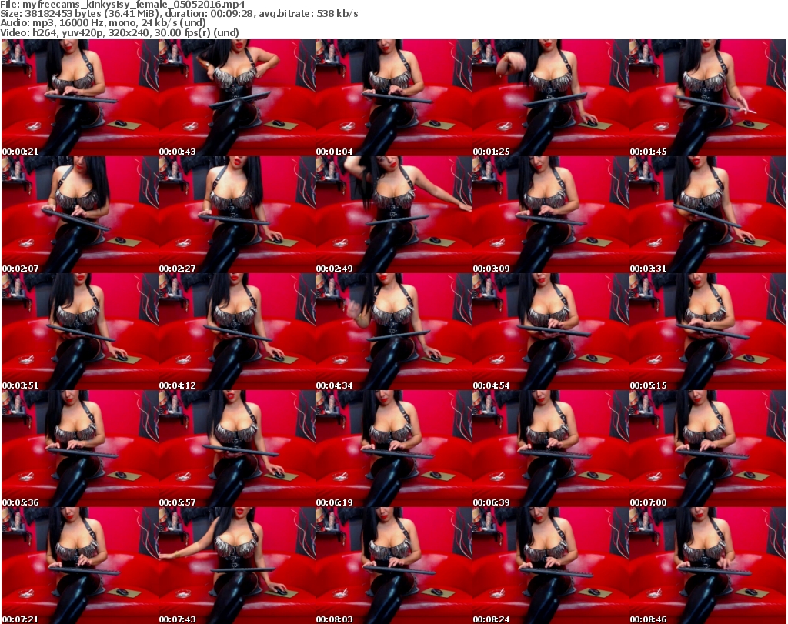Open the 00:07:43 thumbnail
The image size is (788, 624).
click(237, 566)
